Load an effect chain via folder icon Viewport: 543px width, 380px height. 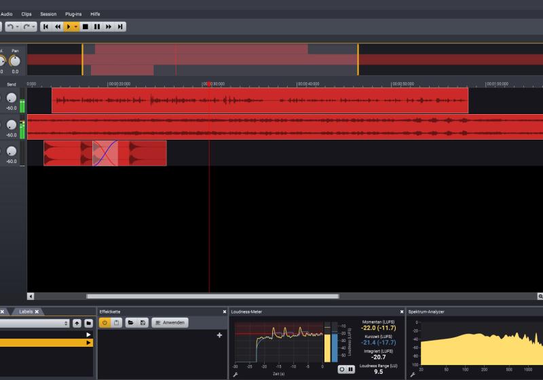point(130,322)
